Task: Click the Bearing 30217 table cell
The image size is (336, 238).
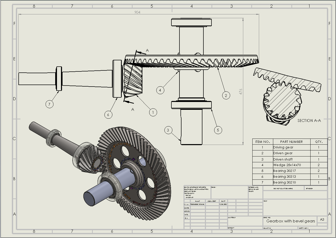Action: point(291,171)
